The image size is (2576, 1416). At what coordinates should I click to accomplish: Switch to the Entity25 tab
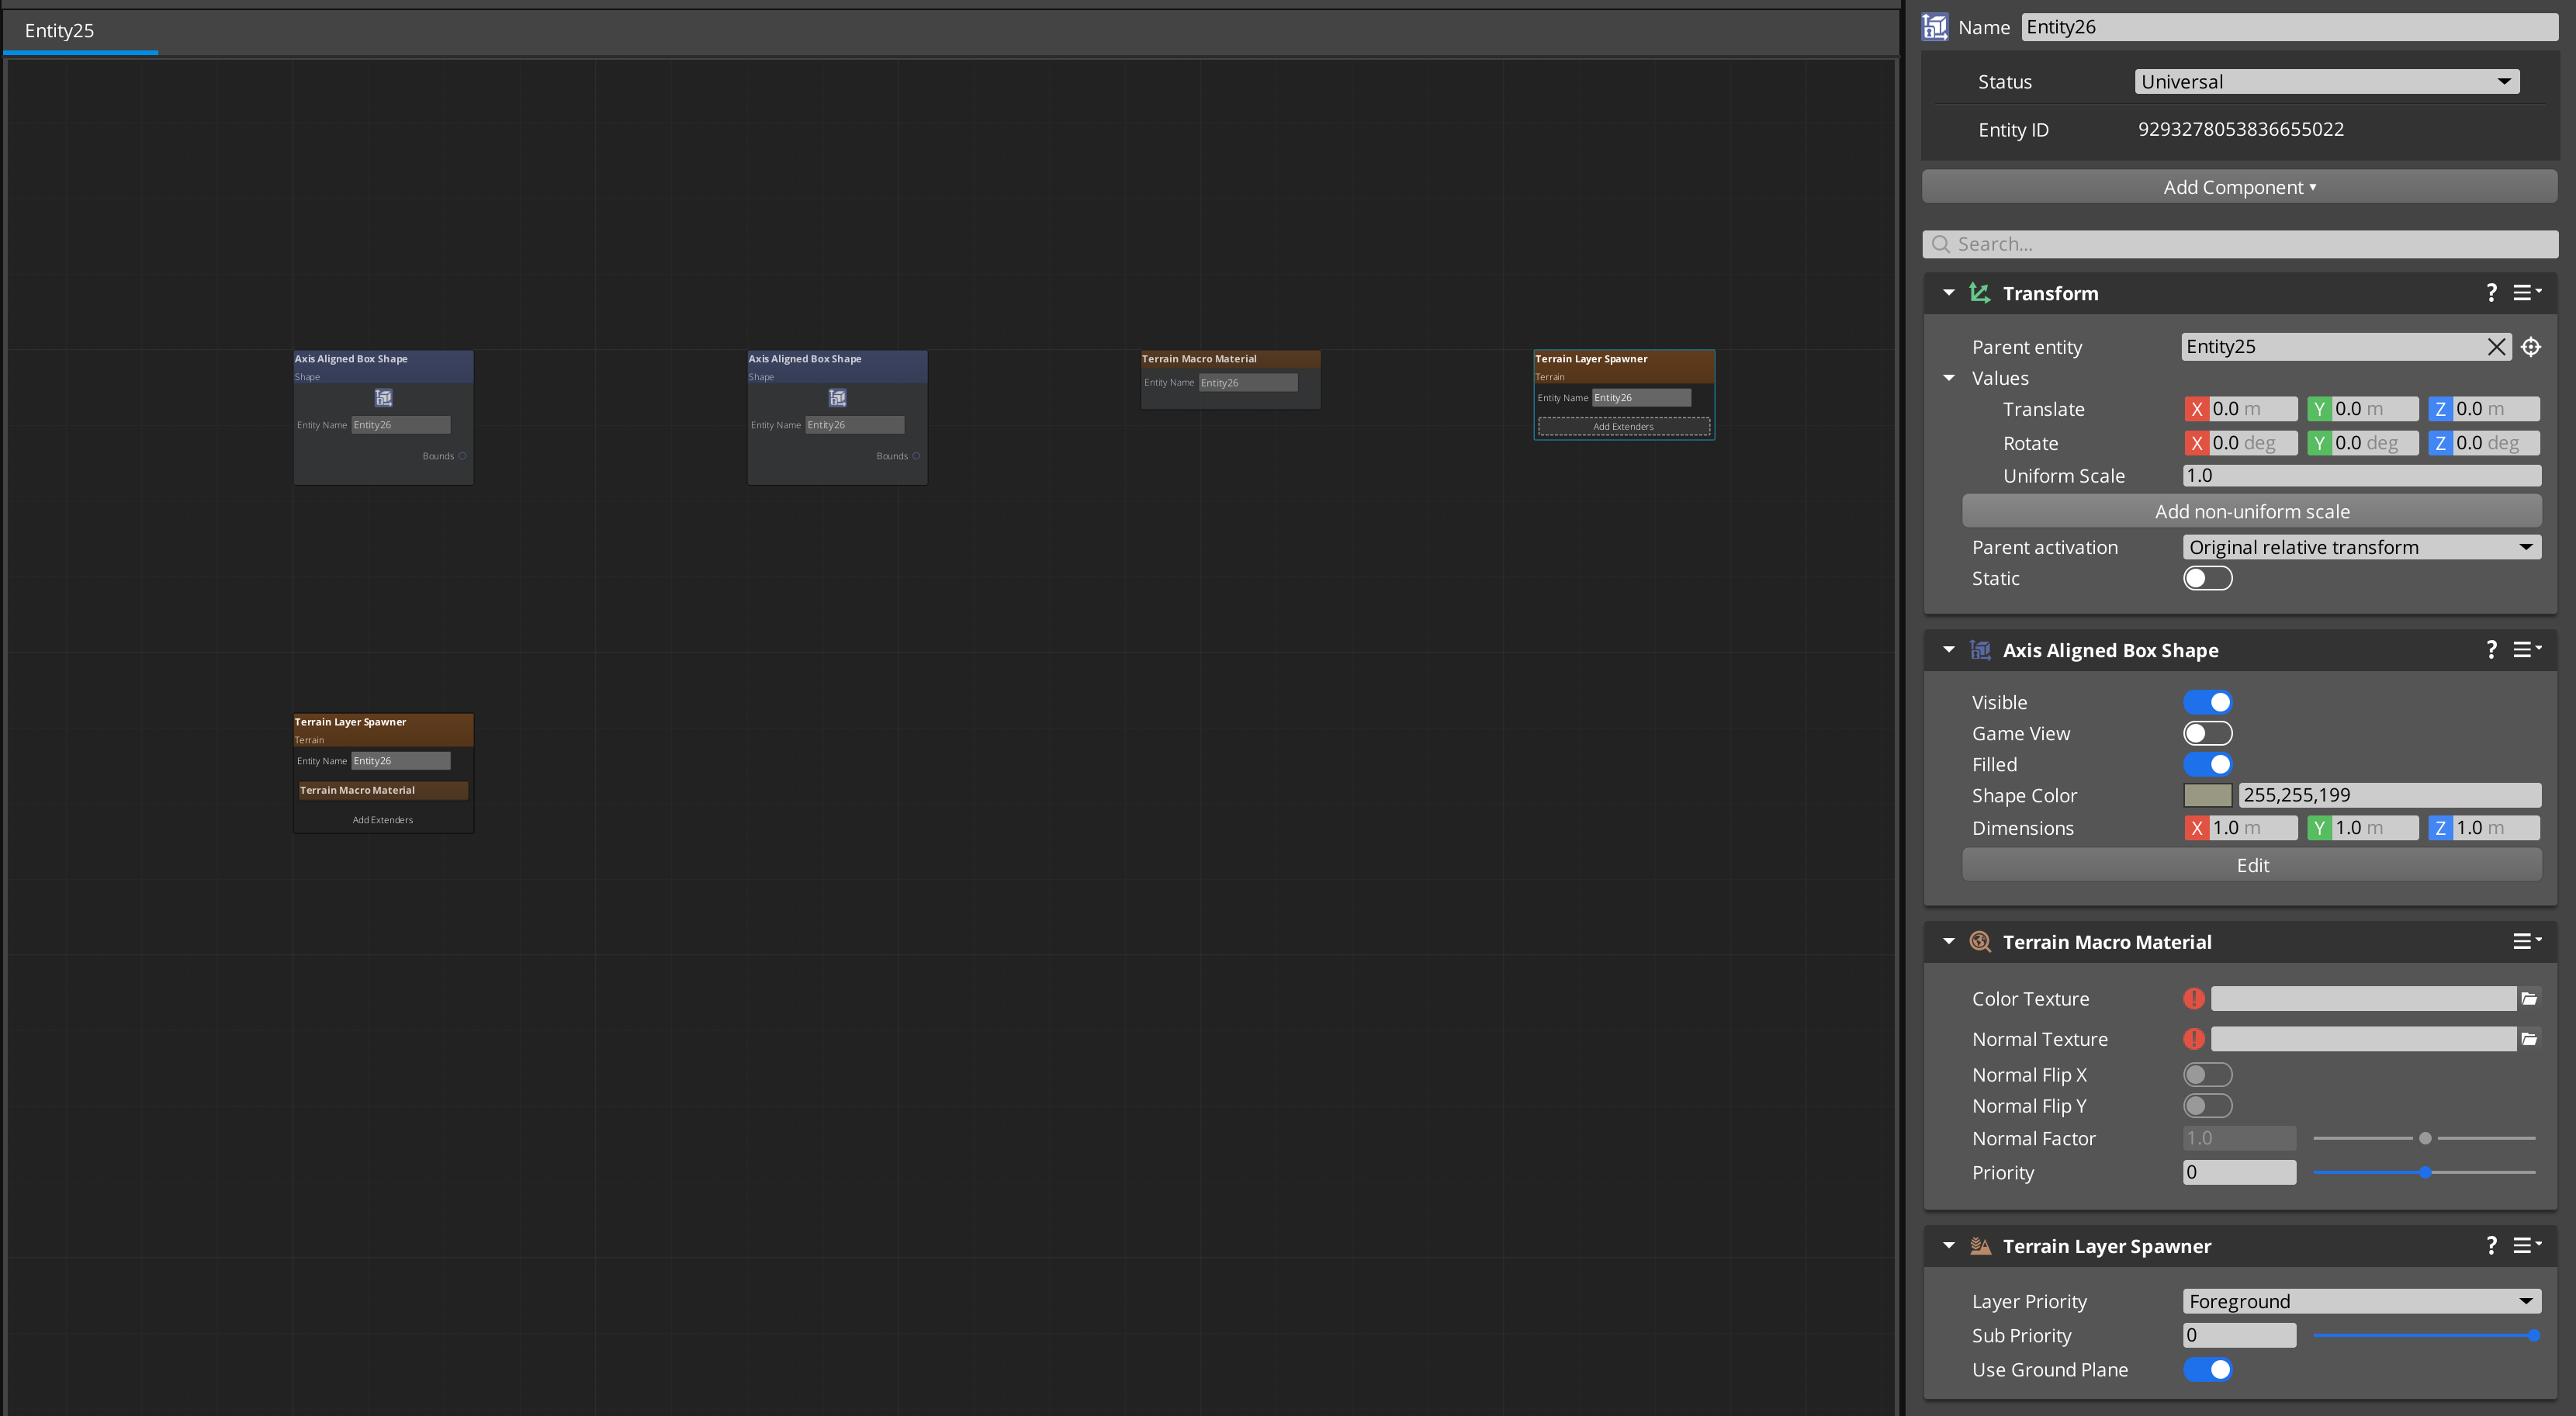pyautogui.click(x=60, y=31)
